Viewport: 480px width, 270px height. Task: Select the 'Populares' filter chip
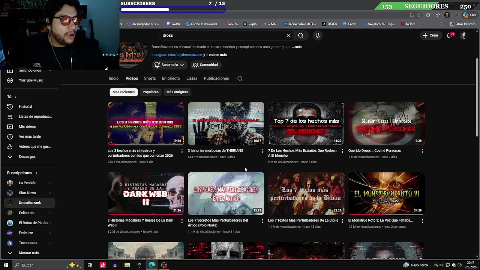(150, 92)
